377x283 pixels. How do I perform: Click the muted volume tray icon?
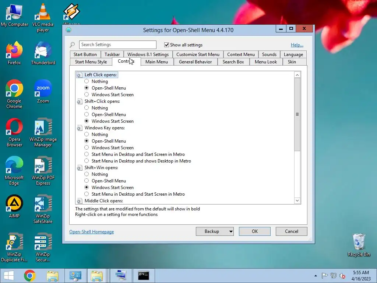point(342,276)
